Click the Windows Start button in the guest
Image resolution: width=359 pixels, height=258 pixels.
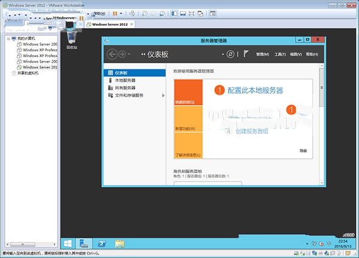point(68,244)
